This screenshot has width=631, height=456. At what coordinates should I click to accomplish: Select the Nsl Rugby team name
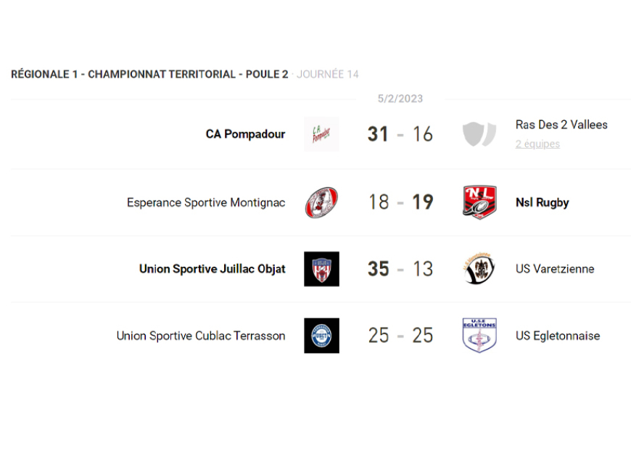[x=542, y=202]
